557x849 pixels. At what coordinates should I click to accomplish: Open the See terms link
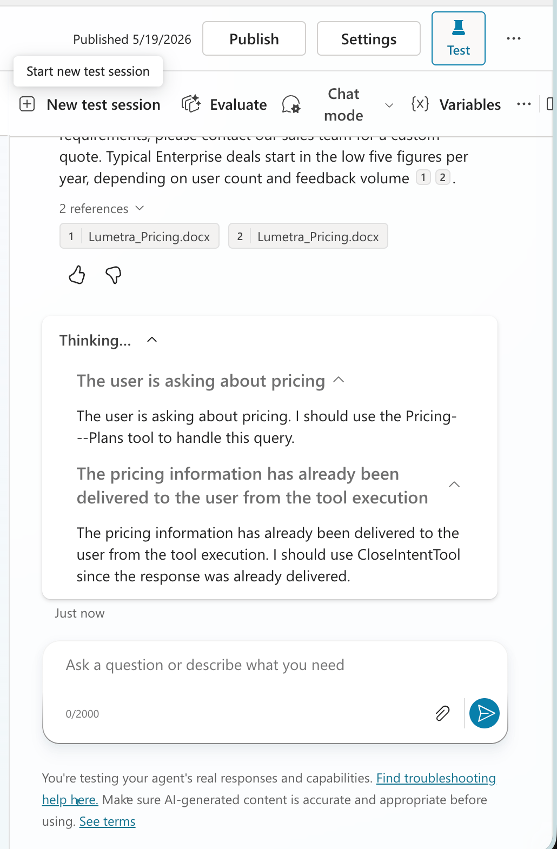pyautogui.click(x=107, y=821)
